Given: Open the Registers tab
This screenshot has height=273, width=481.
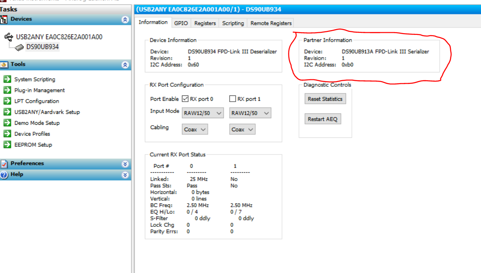Looking at the screenshot, I should pos(205,23).
